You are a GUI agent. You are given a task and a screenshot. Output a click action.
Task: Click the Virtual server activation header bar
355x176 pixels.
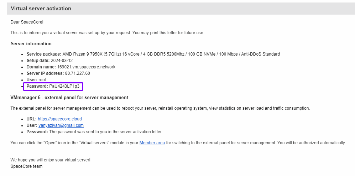181,9
